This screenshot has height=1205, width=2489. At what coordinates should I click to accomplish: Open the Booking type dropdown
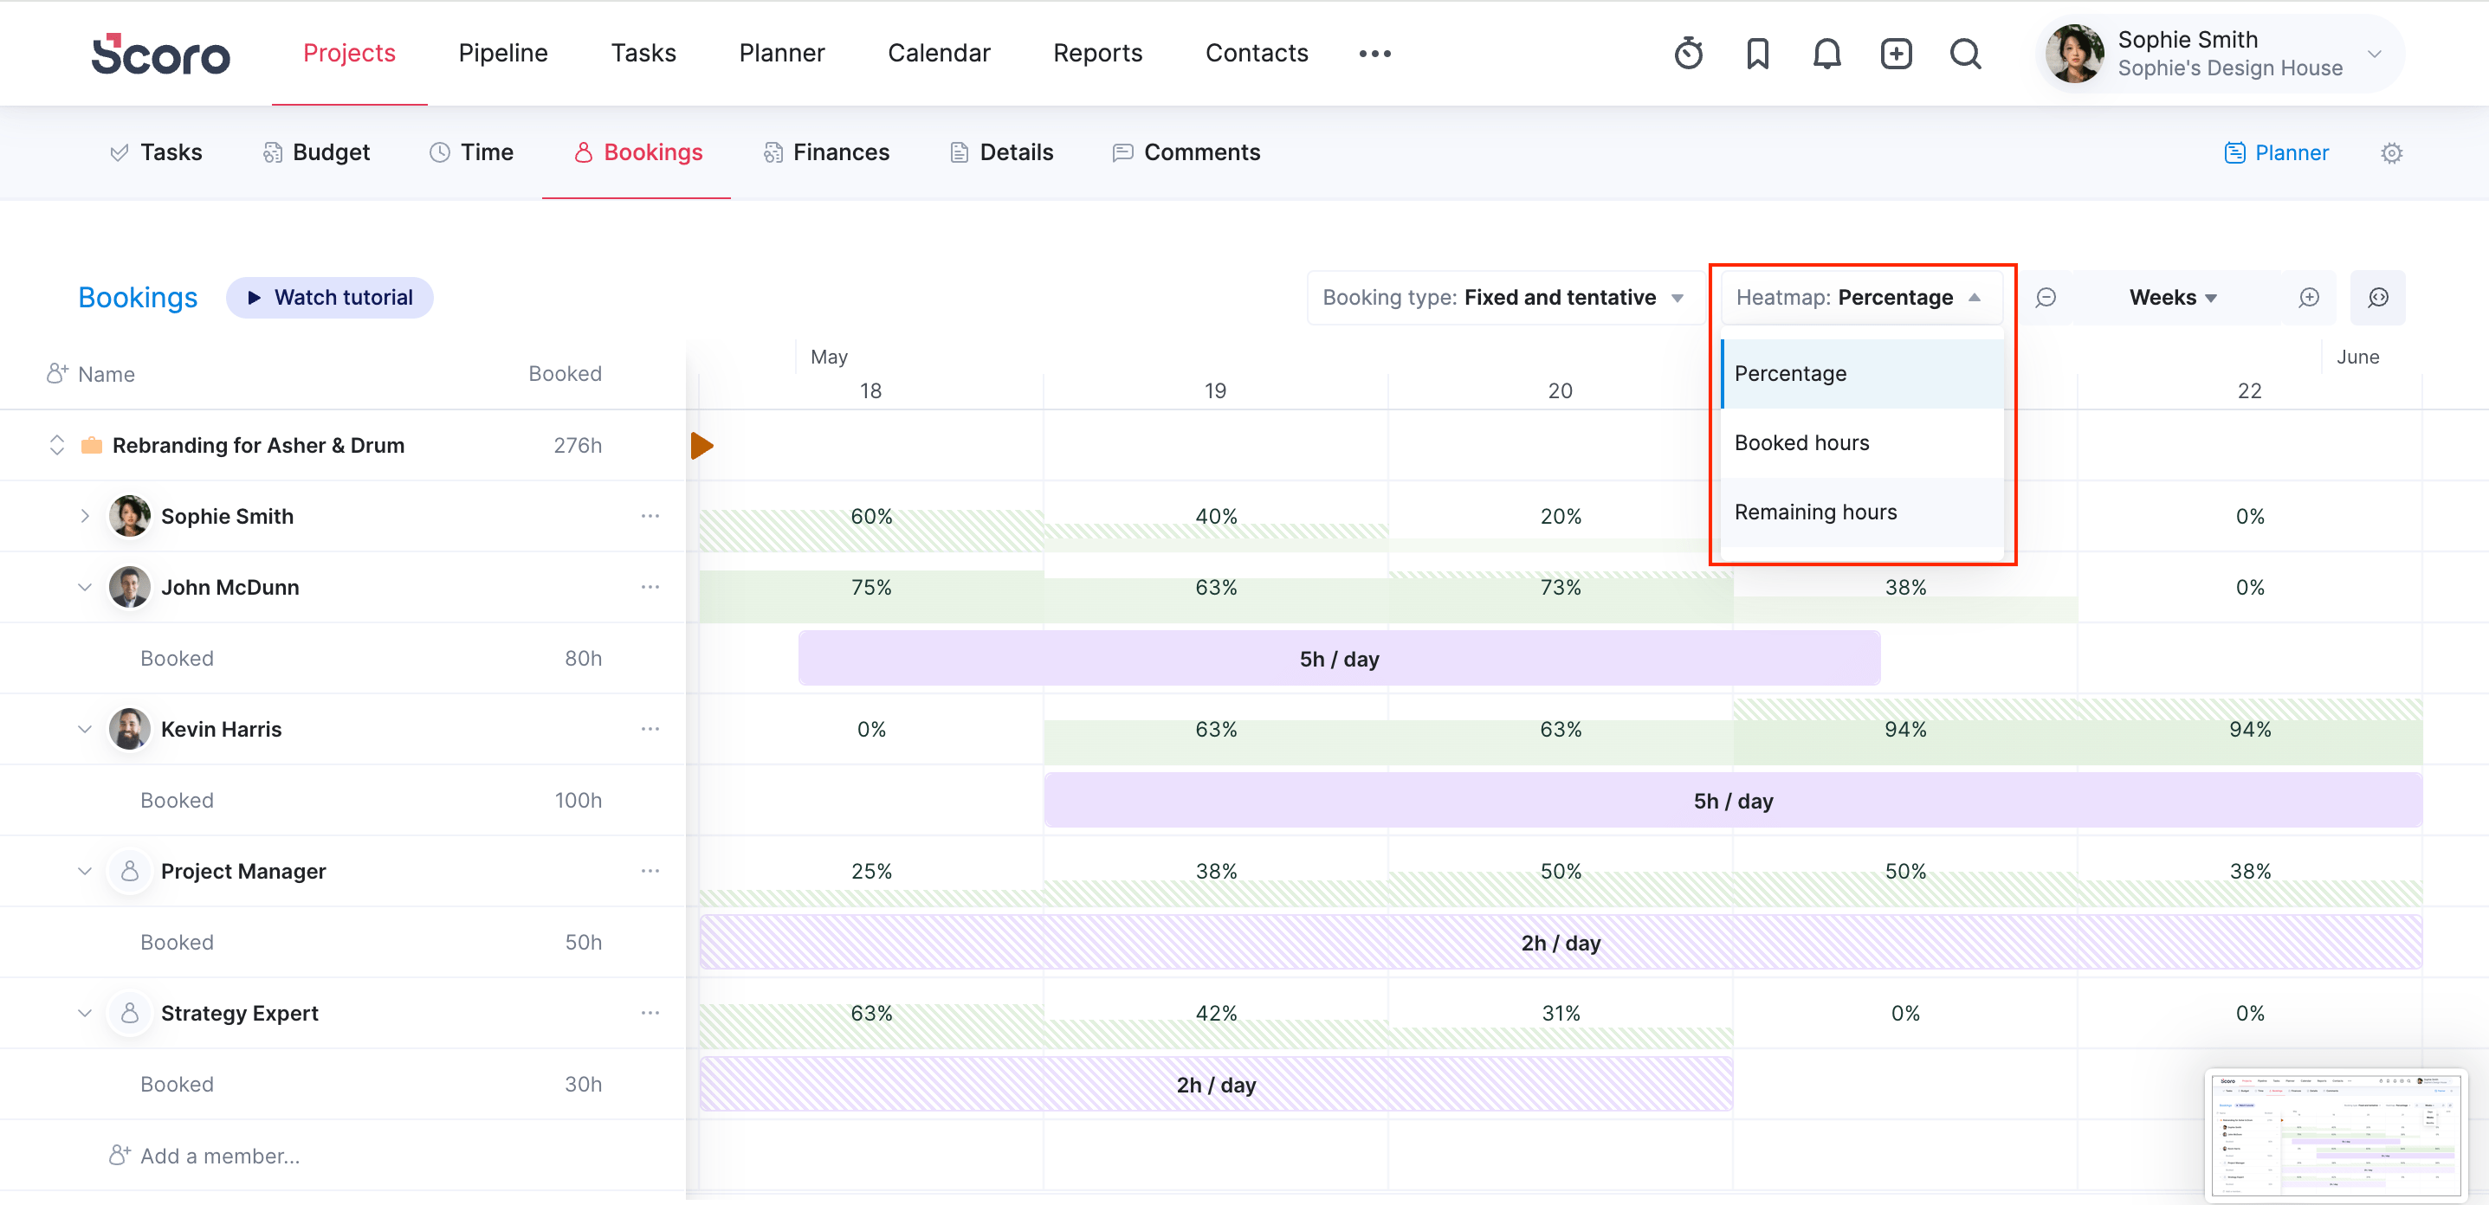click(x=1505, y=298)
